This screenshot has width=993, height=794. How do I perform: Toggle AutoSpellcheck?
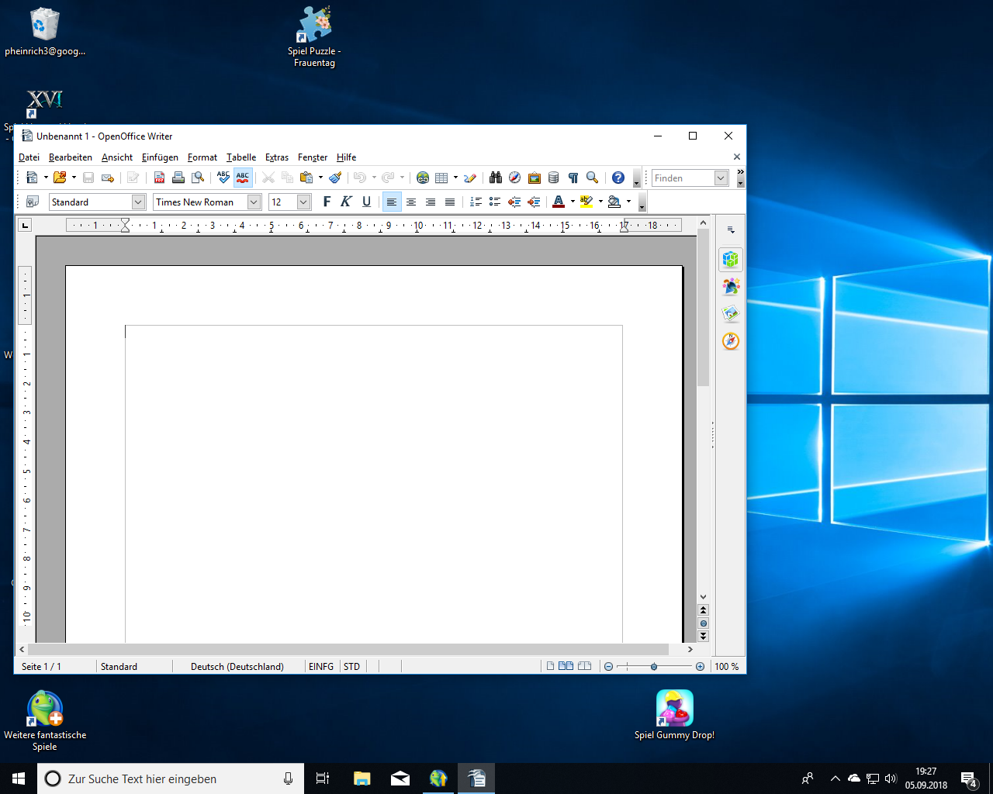point(243,178)
